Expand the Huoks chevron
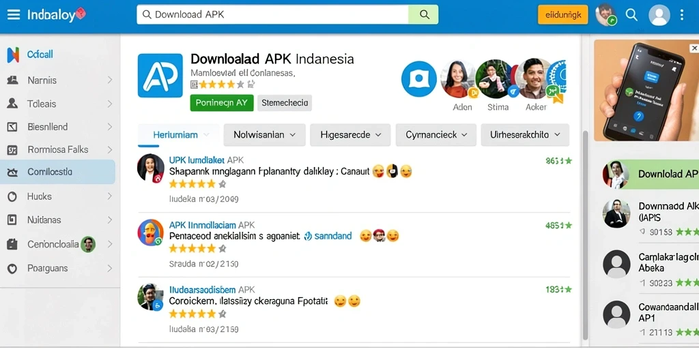The image size is (699, 349). pyautogui.click(x=110, y=196)
